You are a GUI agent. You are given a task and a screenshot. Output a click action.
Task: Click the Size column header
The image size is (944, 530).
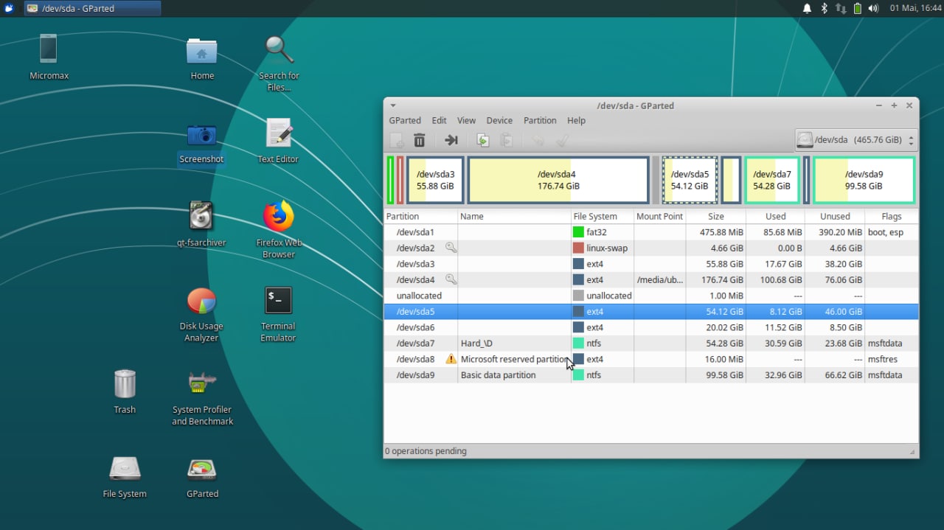[716, 216]
